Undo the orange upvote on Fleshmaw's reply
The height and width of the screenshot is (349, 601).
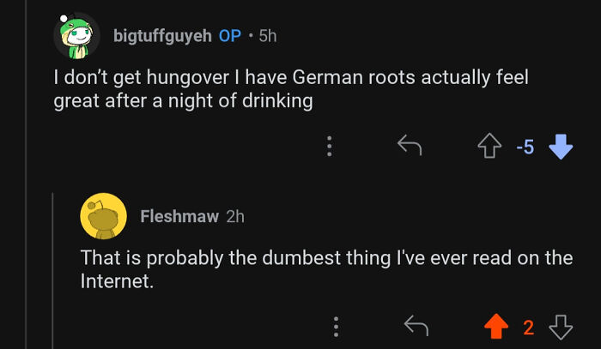pyautogui.click(x=495, y=327)
